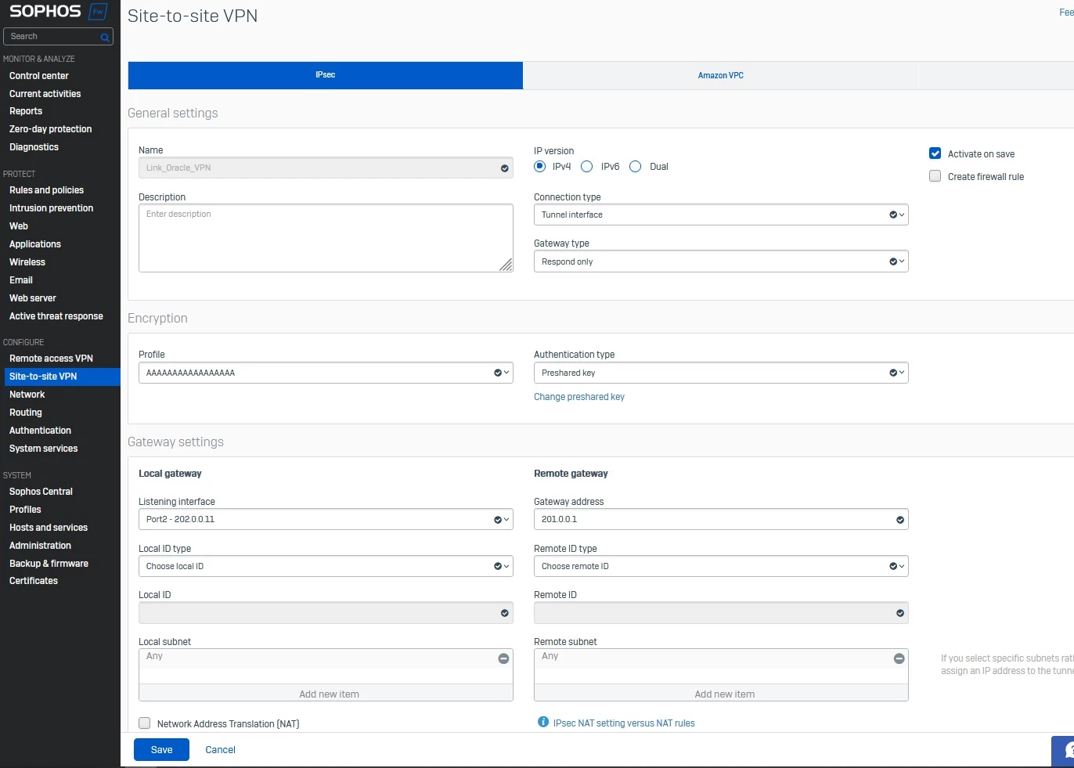Click the Save button
The width and height of the screenshot is (1074, 768).
point(161,750)
